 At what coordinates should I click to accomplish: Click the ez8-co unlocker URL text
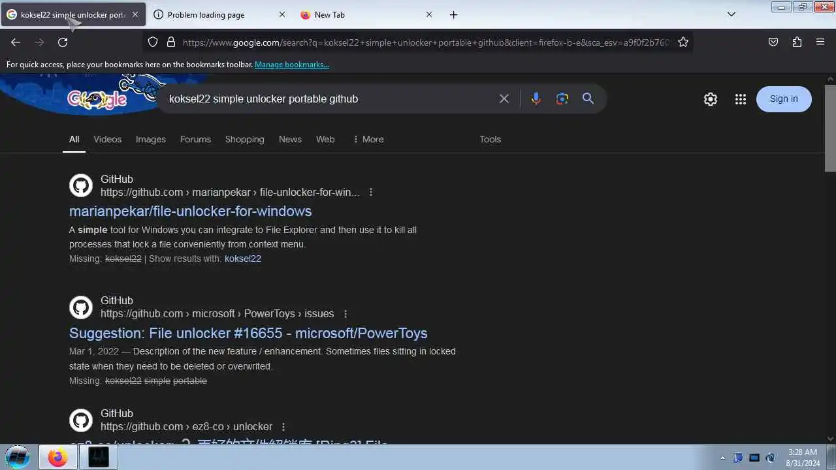[186, 427]
